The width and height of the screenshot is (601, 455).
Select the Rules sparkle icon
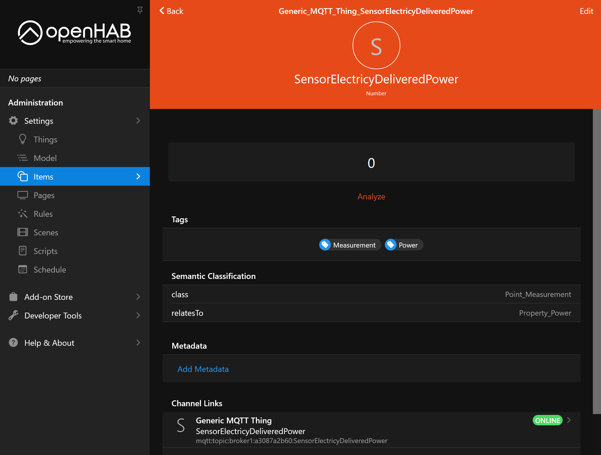[x=23, y=214]
